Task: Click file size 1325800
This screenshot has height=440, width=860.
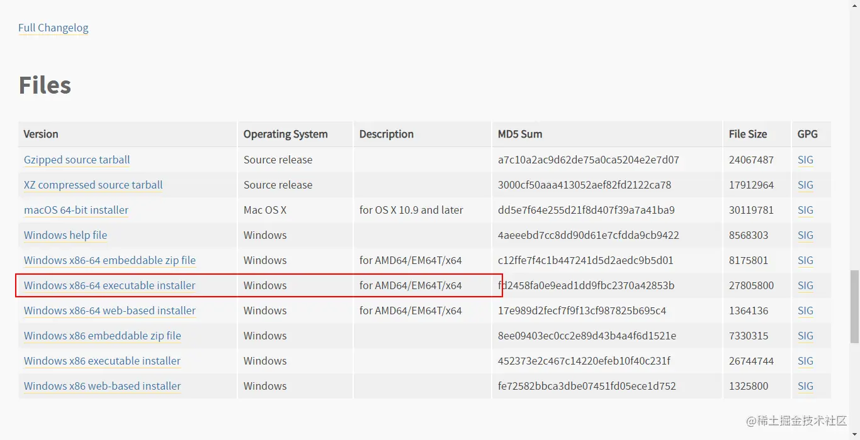Action: [x=749, y=386]
